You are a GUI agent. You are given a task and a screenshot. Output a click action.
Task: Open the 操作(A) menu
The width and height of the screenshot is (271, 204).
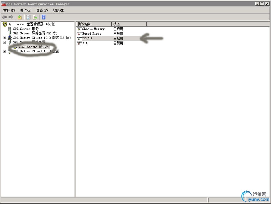pyautogui.click(x=26, y=10)
